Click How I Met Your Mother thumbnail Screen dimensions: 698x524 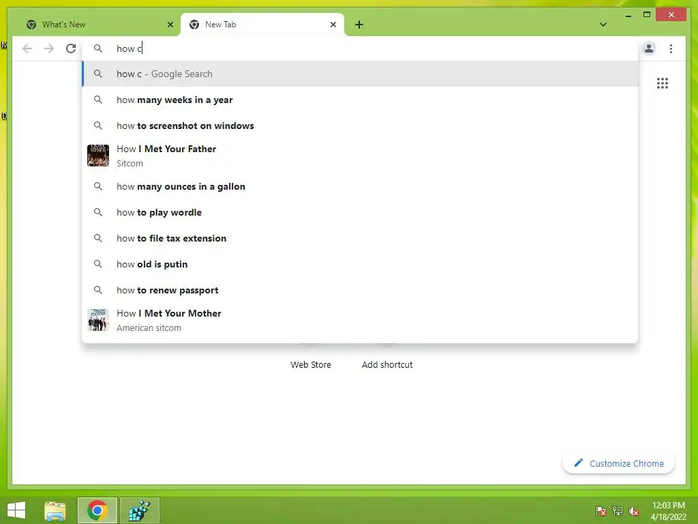pos(98,320)
